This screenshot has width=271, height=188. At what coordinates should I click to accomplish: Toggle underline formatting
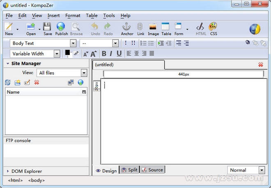pos(119,53)
